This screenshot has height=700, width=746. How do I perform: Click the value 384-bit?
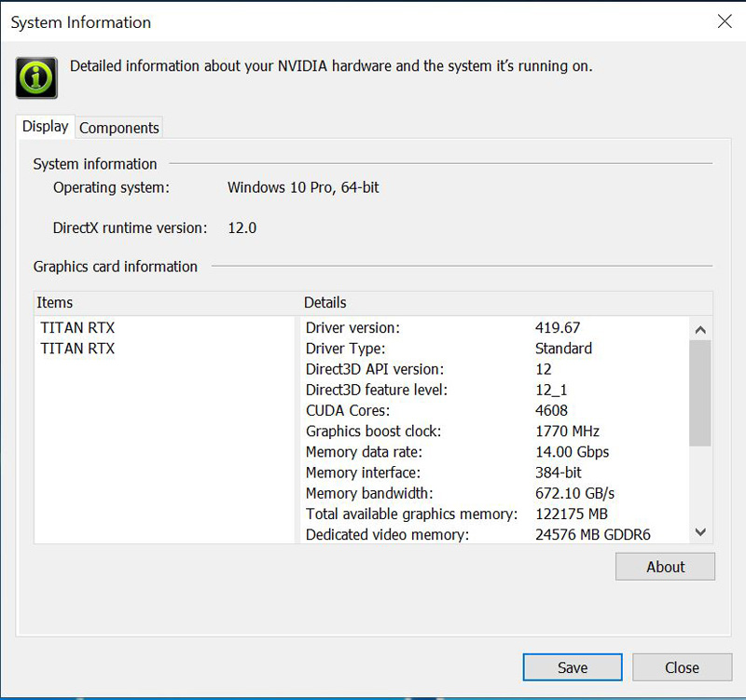[559, 473]
